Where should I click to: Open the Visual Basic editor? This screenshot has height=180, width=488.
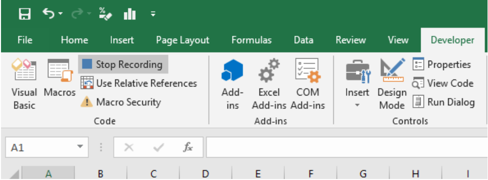pyautogui.click(x=24, y=85)
